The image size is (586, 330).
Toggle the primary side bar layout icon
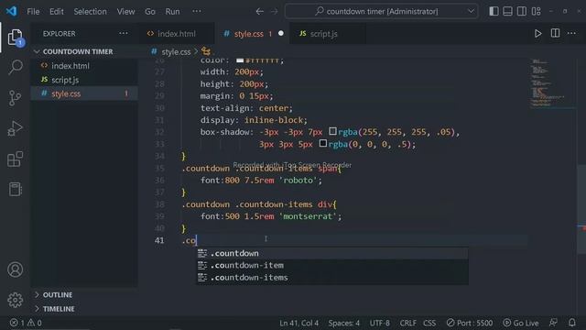(x=494, y=11)
